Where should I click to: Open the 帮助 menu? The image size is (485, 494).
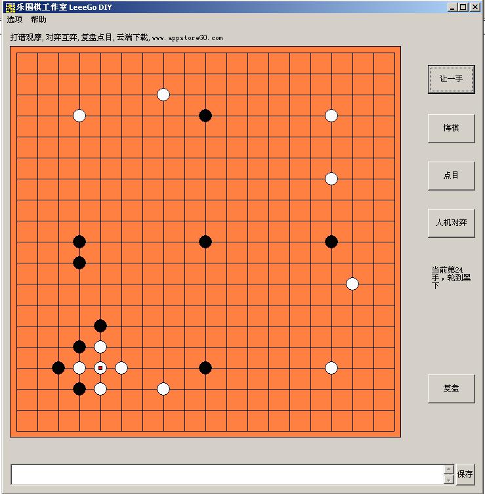click(39, 20)
